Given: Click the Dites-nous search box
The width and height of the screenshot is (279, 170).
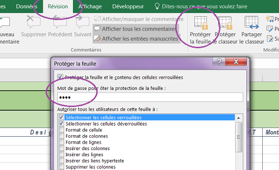Looking at the screenshot, I should (205, 6).
